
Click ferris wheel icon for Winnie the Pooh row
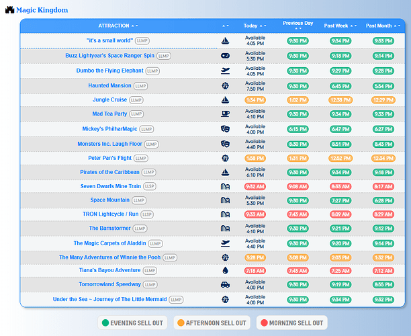(x=225, y=257)
